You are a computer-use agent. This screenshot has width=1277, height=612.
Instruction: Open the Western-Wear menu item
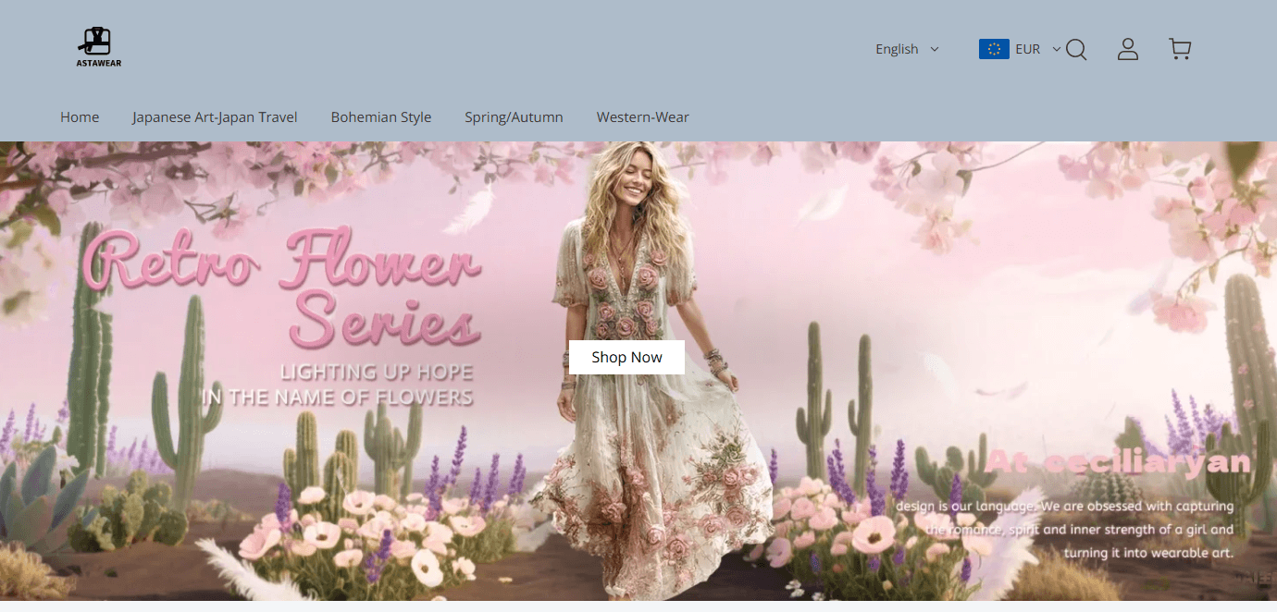(642, 116)
